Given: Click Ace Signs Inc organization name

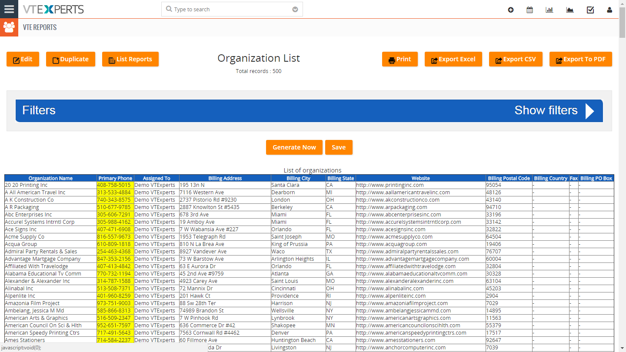Looking at the screenshot, I should [x=21, y=229].
